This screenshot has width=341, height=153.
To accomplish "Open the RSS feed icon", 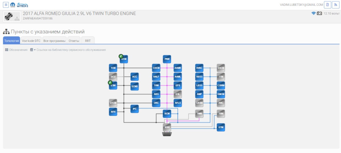I will point(336,5).
